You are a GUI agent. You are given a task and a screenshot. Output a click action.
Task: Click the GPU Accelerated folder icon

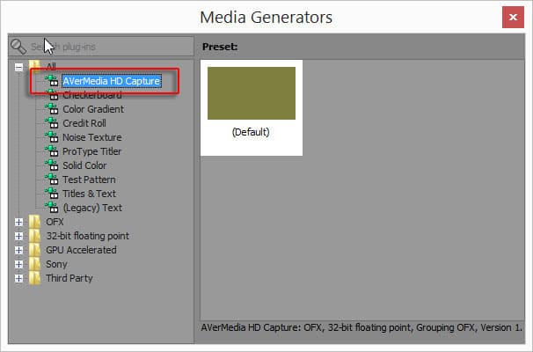(x=34, y=250)
